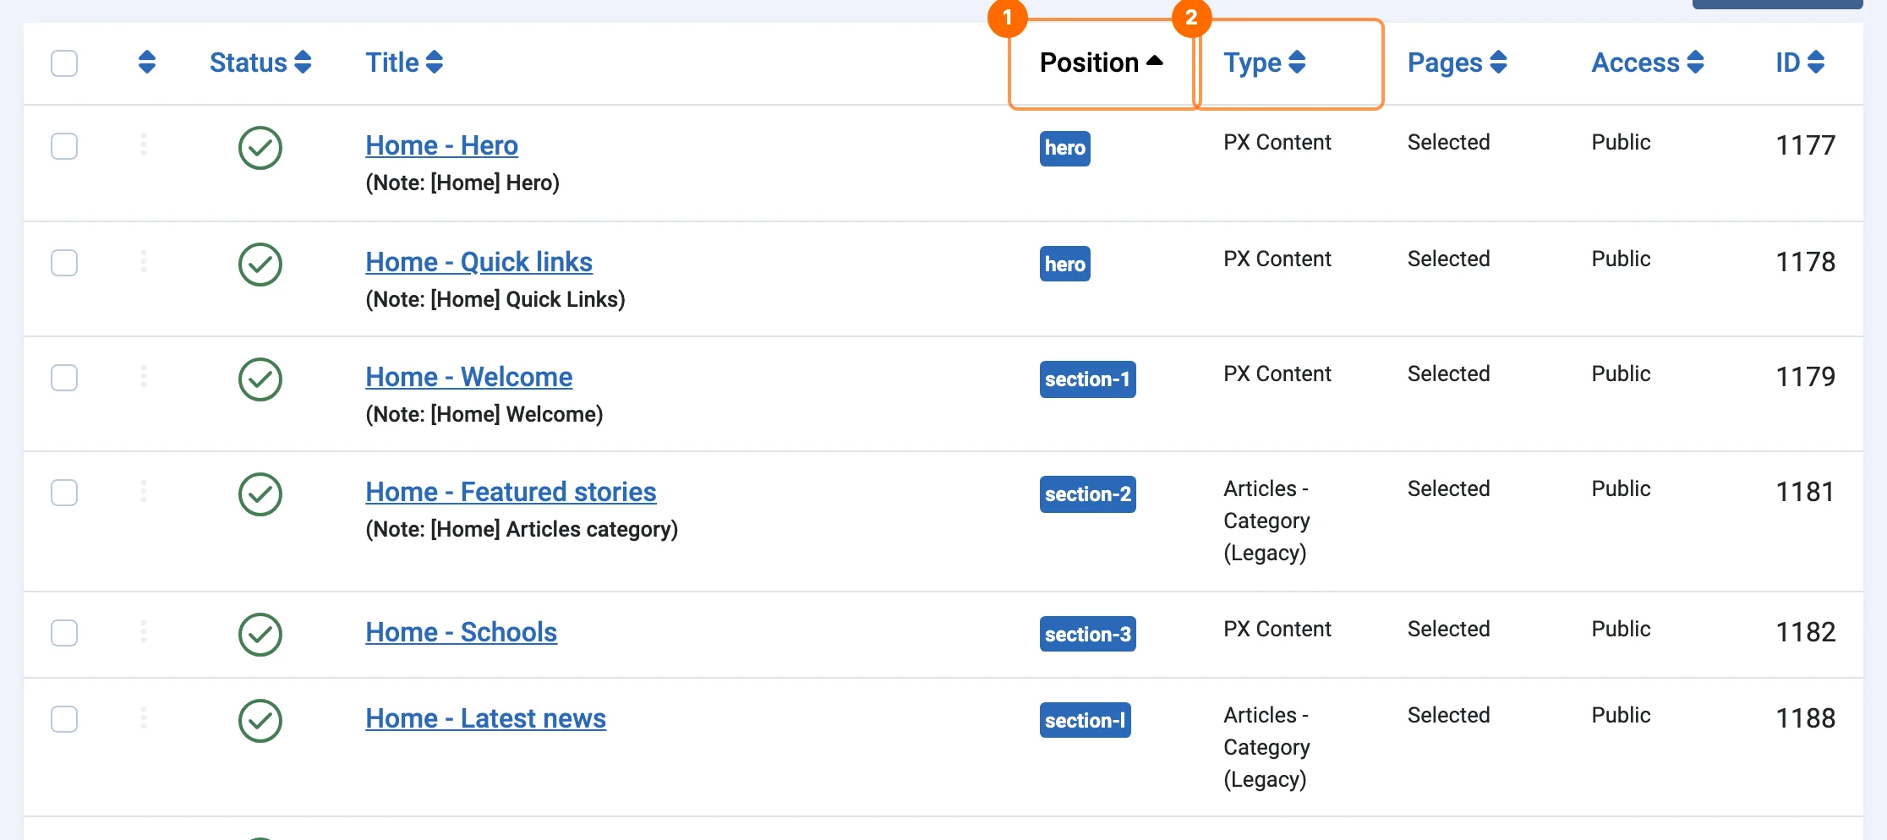This screenshot has height=840, width=1887.
Task: Check the select-all checkbox in header
Action: [x=64, y=63]
